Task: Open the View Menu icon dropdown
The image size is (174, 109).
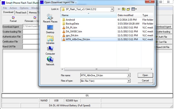Action: [x=134, y=9]
